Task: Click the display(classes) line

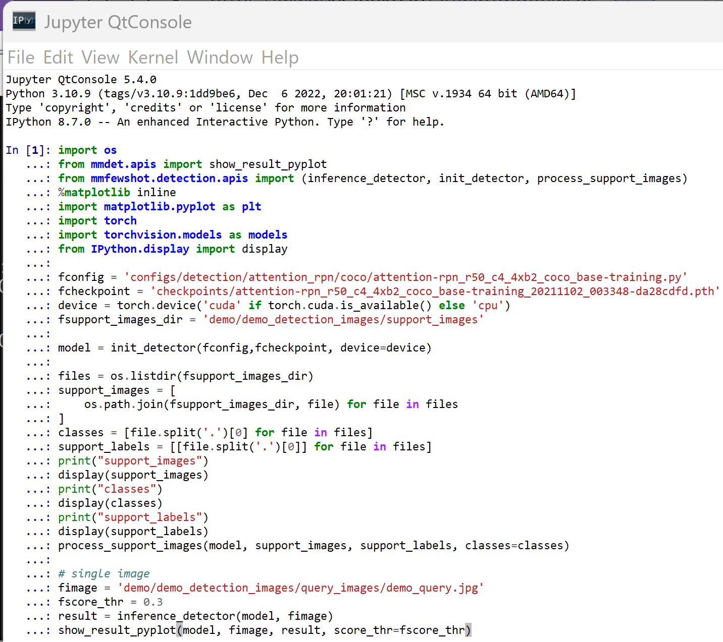Action: pos(111,503)
